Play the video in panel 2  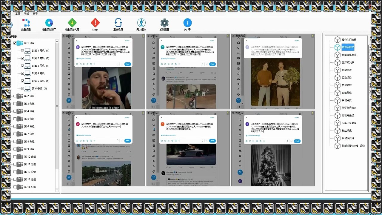(191, 104)
